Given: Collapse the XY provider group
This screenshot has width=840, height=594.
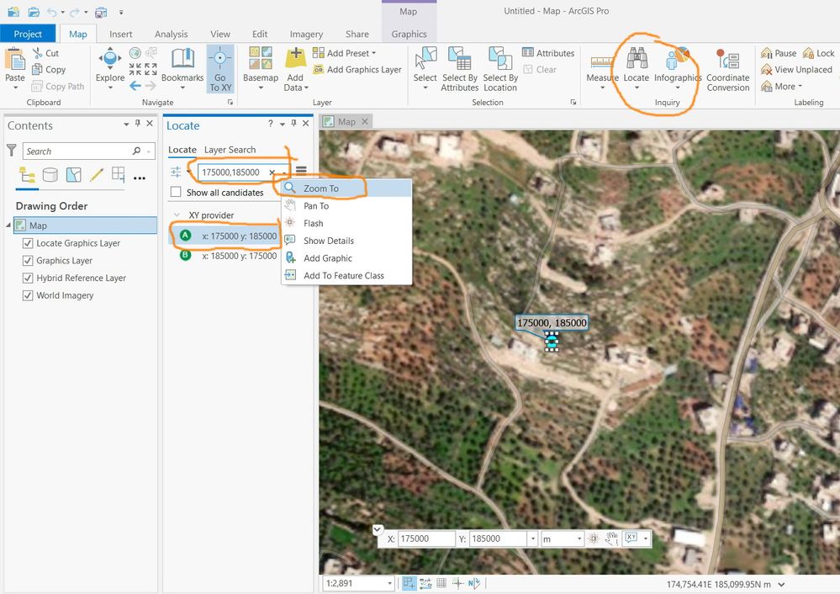Looking at the screenshot, I should click(177, 215).
